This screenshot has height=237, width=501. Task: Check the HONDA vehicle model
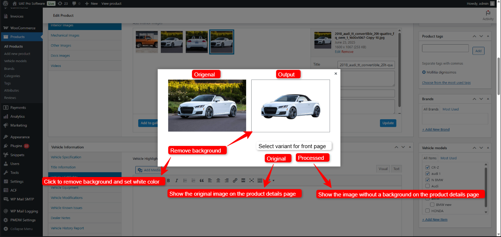coord(428,211)
